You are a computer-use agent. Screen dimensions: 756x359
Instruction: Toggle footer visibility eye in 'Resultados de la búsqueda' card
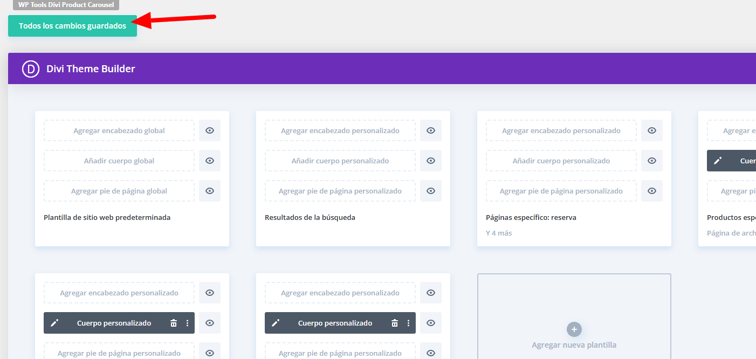click(431, 191)
